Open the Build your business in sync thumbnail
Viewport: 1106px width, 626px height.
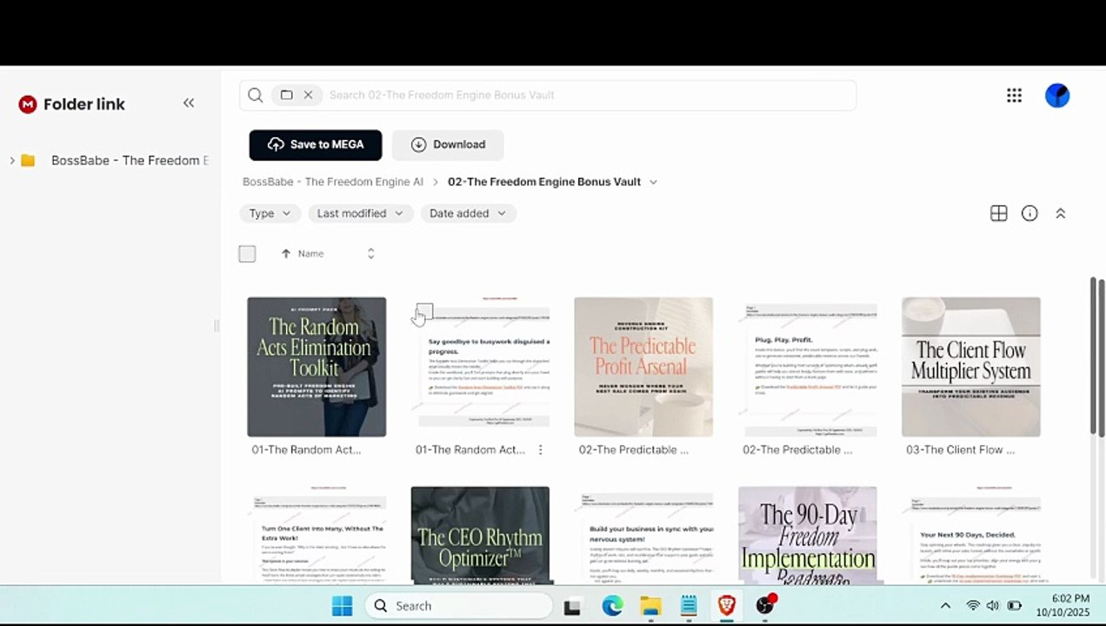click(x=643, y=536)
